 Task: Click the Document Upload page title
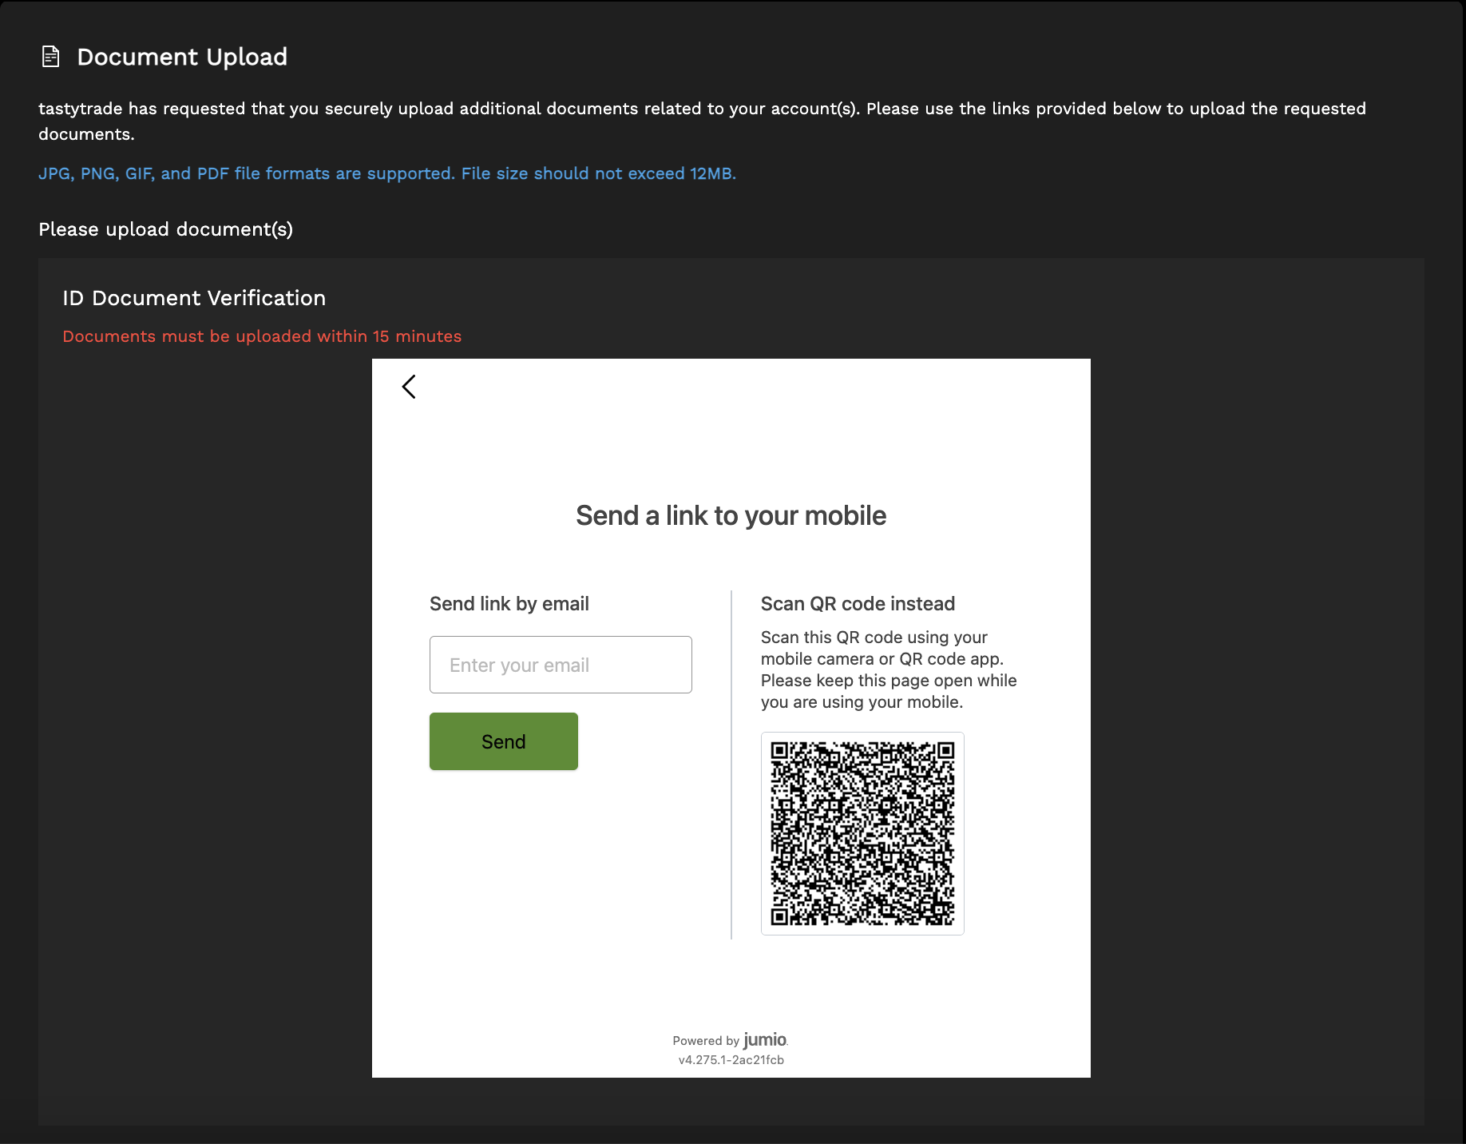pos(182,56)
